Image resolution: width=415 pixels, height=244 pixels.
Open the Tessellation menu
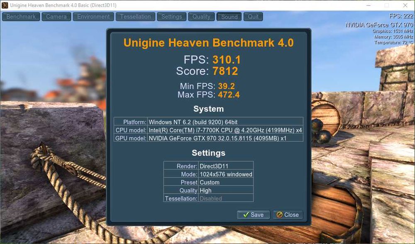pos(135,17)
